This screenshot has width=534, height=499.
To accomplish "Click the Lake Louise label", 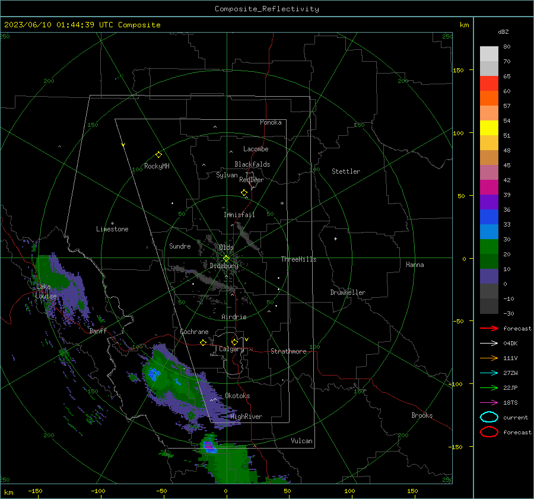I will (46, 291).
